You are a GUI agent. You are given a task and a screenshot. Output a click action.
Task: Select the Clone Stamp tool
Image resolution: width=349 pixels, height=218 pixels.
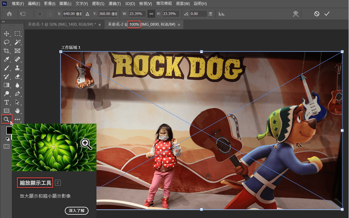pos(17,68)
